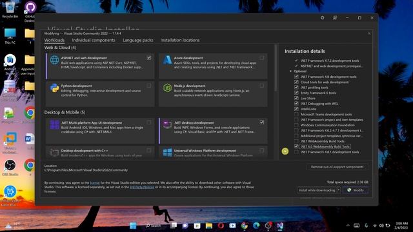Click the Python development logo icon

click(x=54, y=88)
